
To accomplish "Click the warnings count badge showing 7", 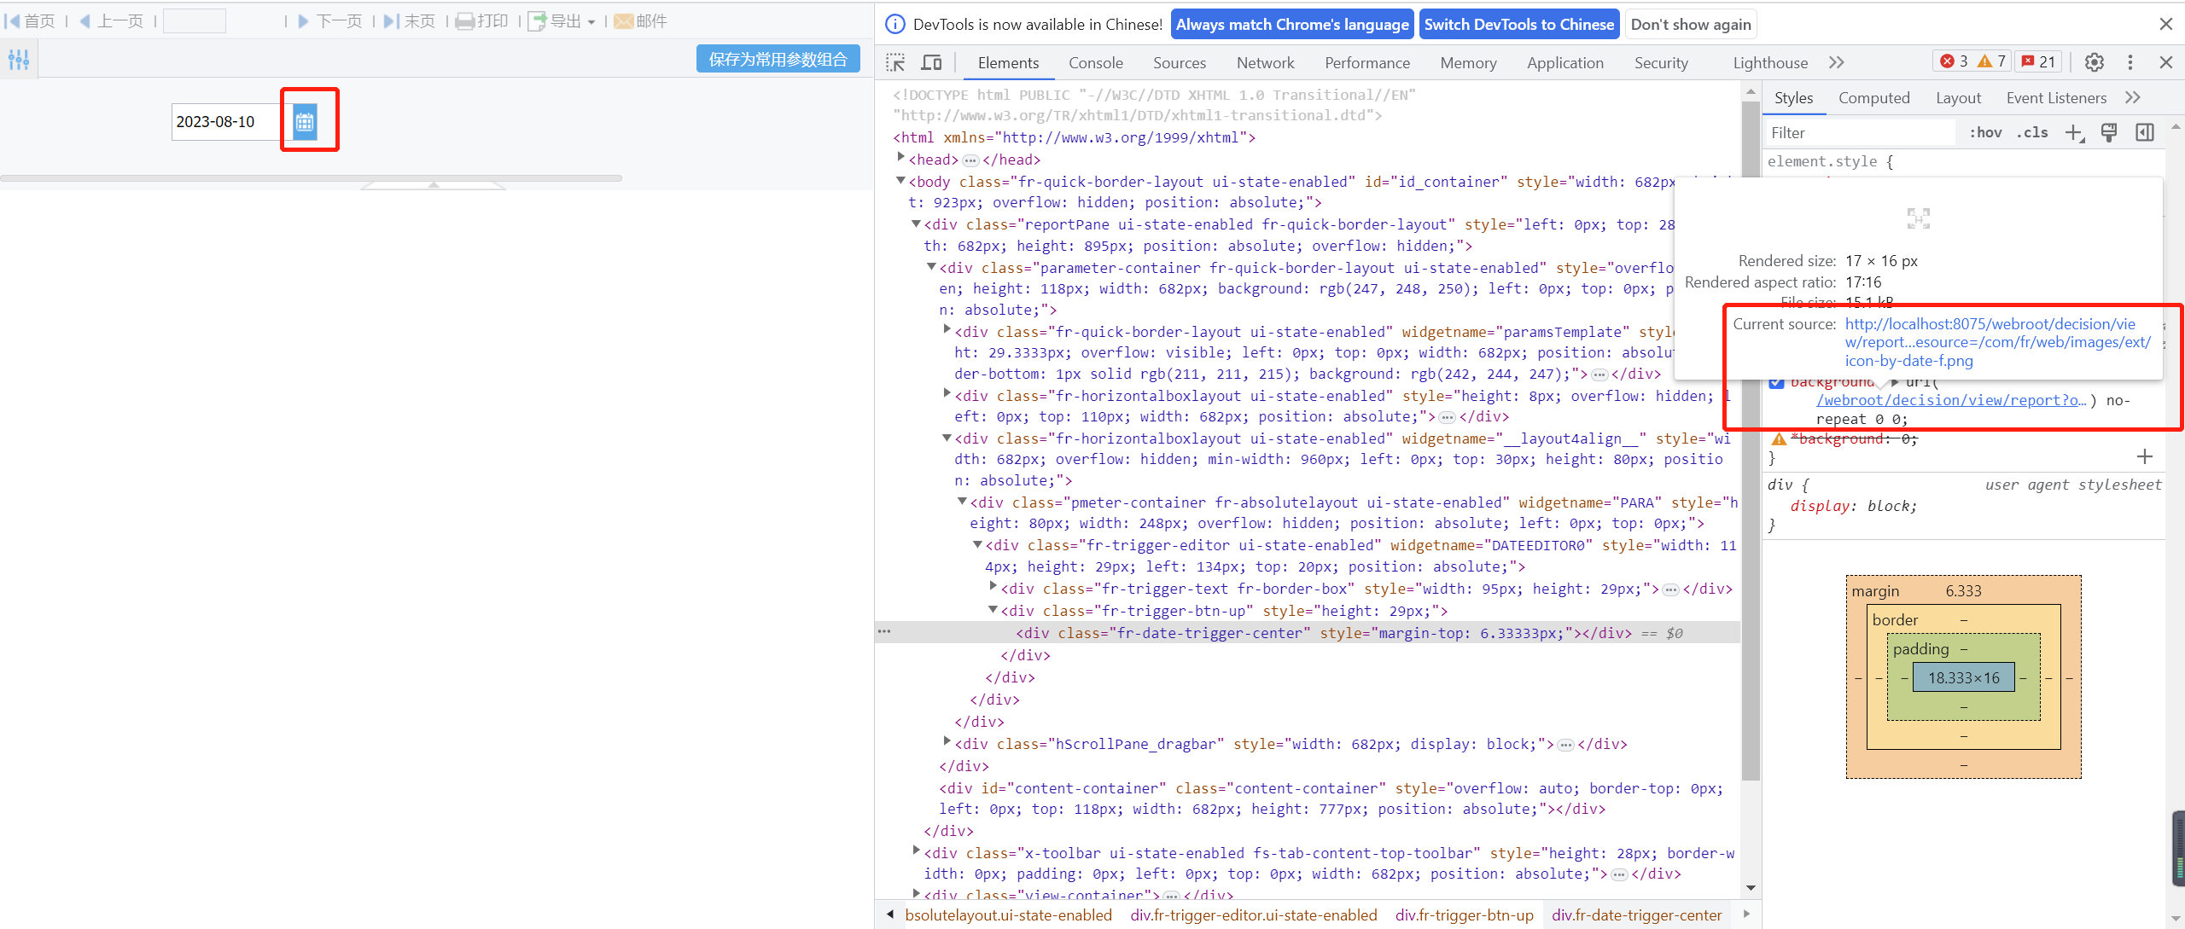I will 1992,61.
